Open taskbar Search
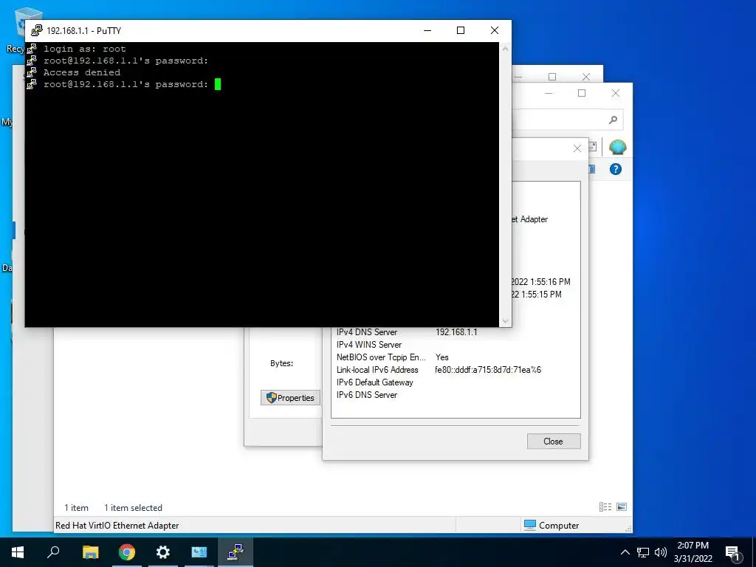This screenshot has height=567, width=756. 53,552
